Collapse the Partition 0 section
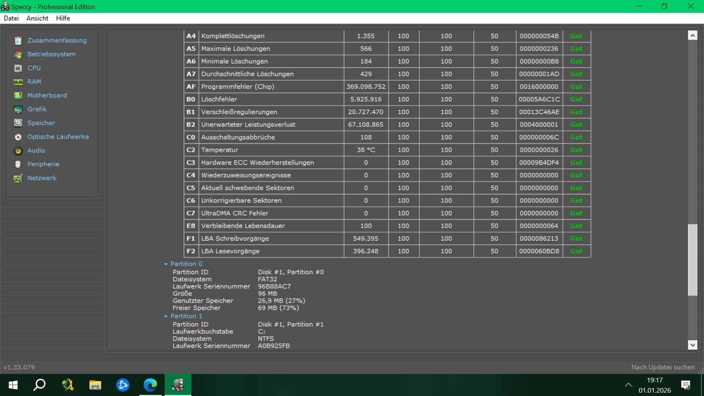The width and height of the screenshot is (704, 396). 166,264
